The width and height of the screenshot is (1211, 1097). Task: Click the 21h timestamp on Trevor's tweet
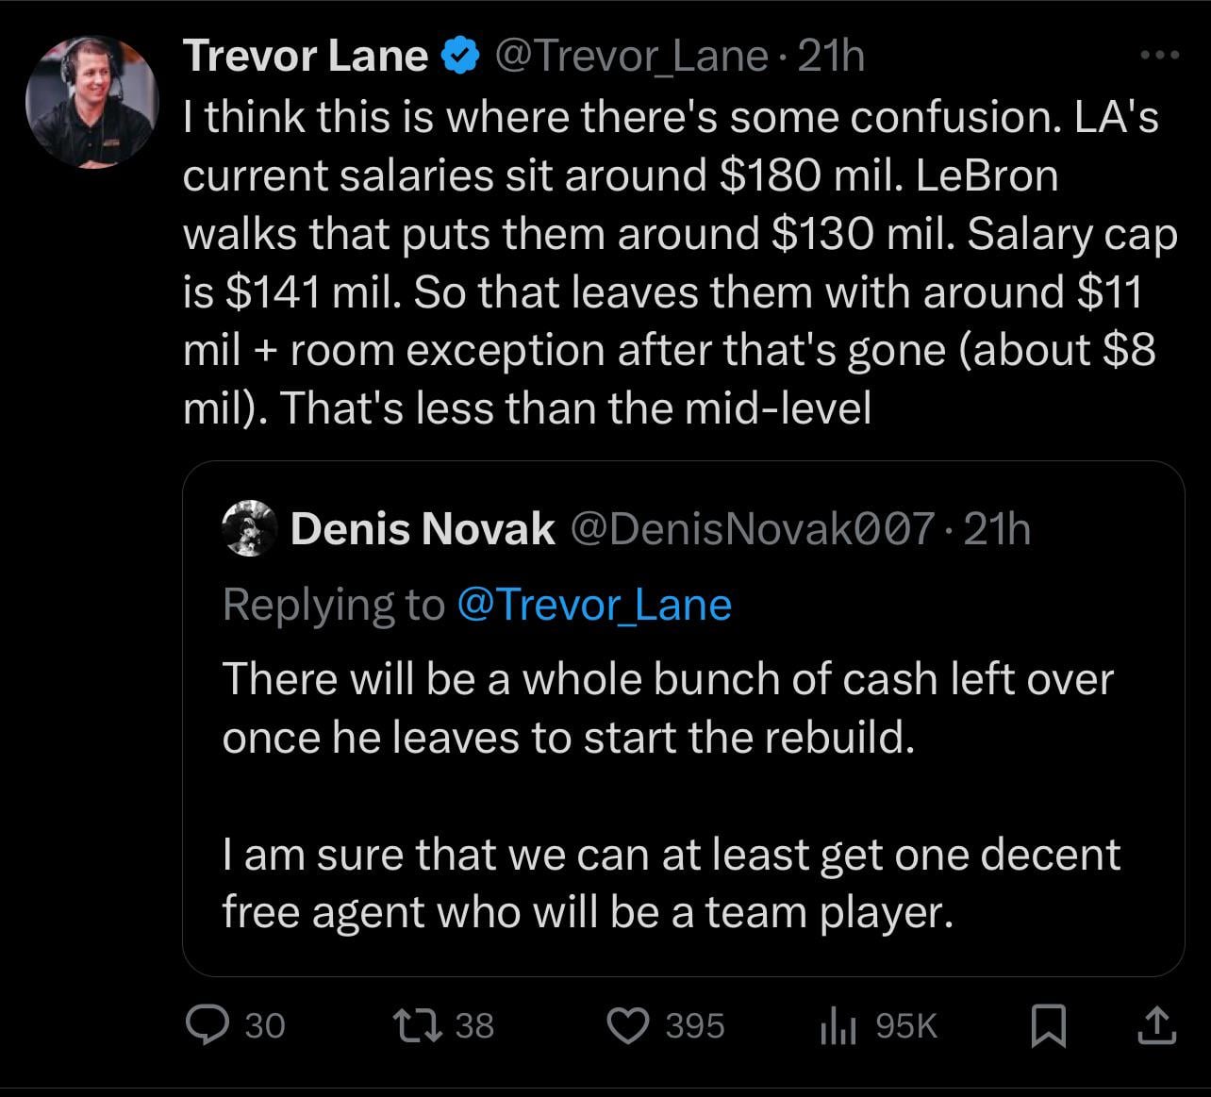(x=831, y=57)
